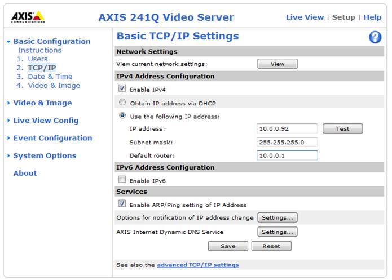Expand the Event Configuration section
Viewport: 392px width, 280px height.
(52, 138)
